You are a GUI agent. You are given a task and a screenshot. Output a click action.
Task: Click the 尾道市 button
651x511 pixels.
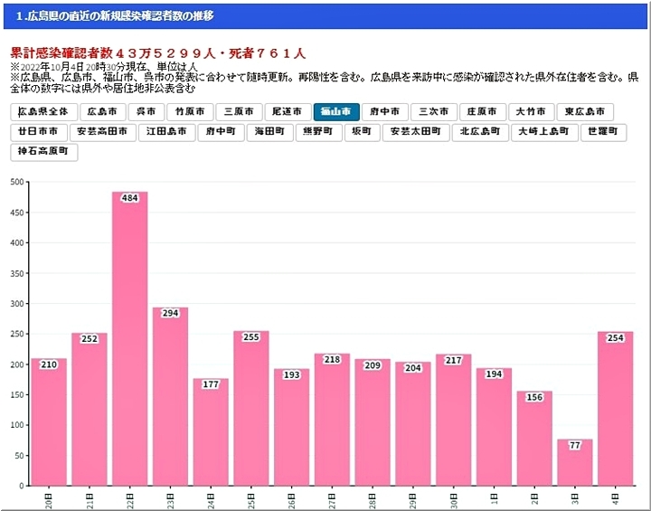tap(288, 112)
